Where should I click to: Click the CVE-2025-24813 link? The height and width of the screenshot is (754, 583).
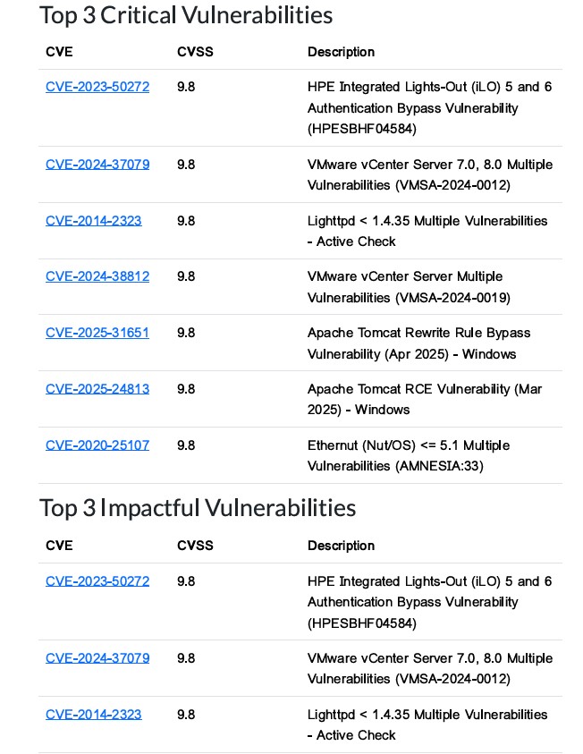97,389
